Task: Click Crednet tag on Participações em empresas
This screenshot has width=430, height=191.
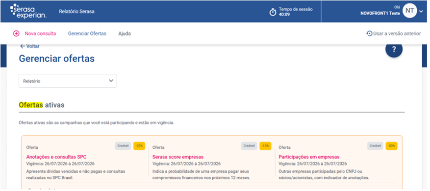Action: 375,146
